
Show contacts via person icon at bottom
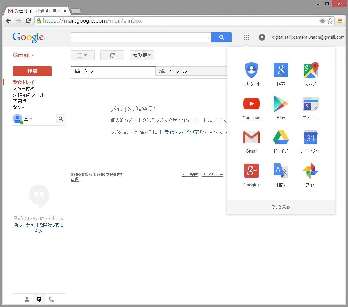click(27, 299)
